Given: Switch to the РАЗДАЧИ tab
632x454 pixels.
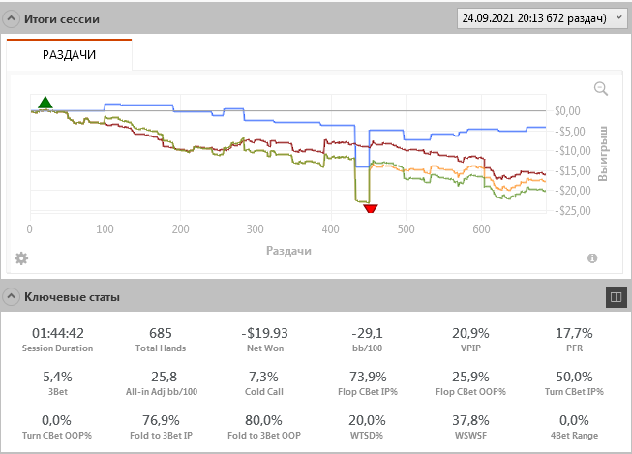Looking at the screenshot, I should 69,55.
